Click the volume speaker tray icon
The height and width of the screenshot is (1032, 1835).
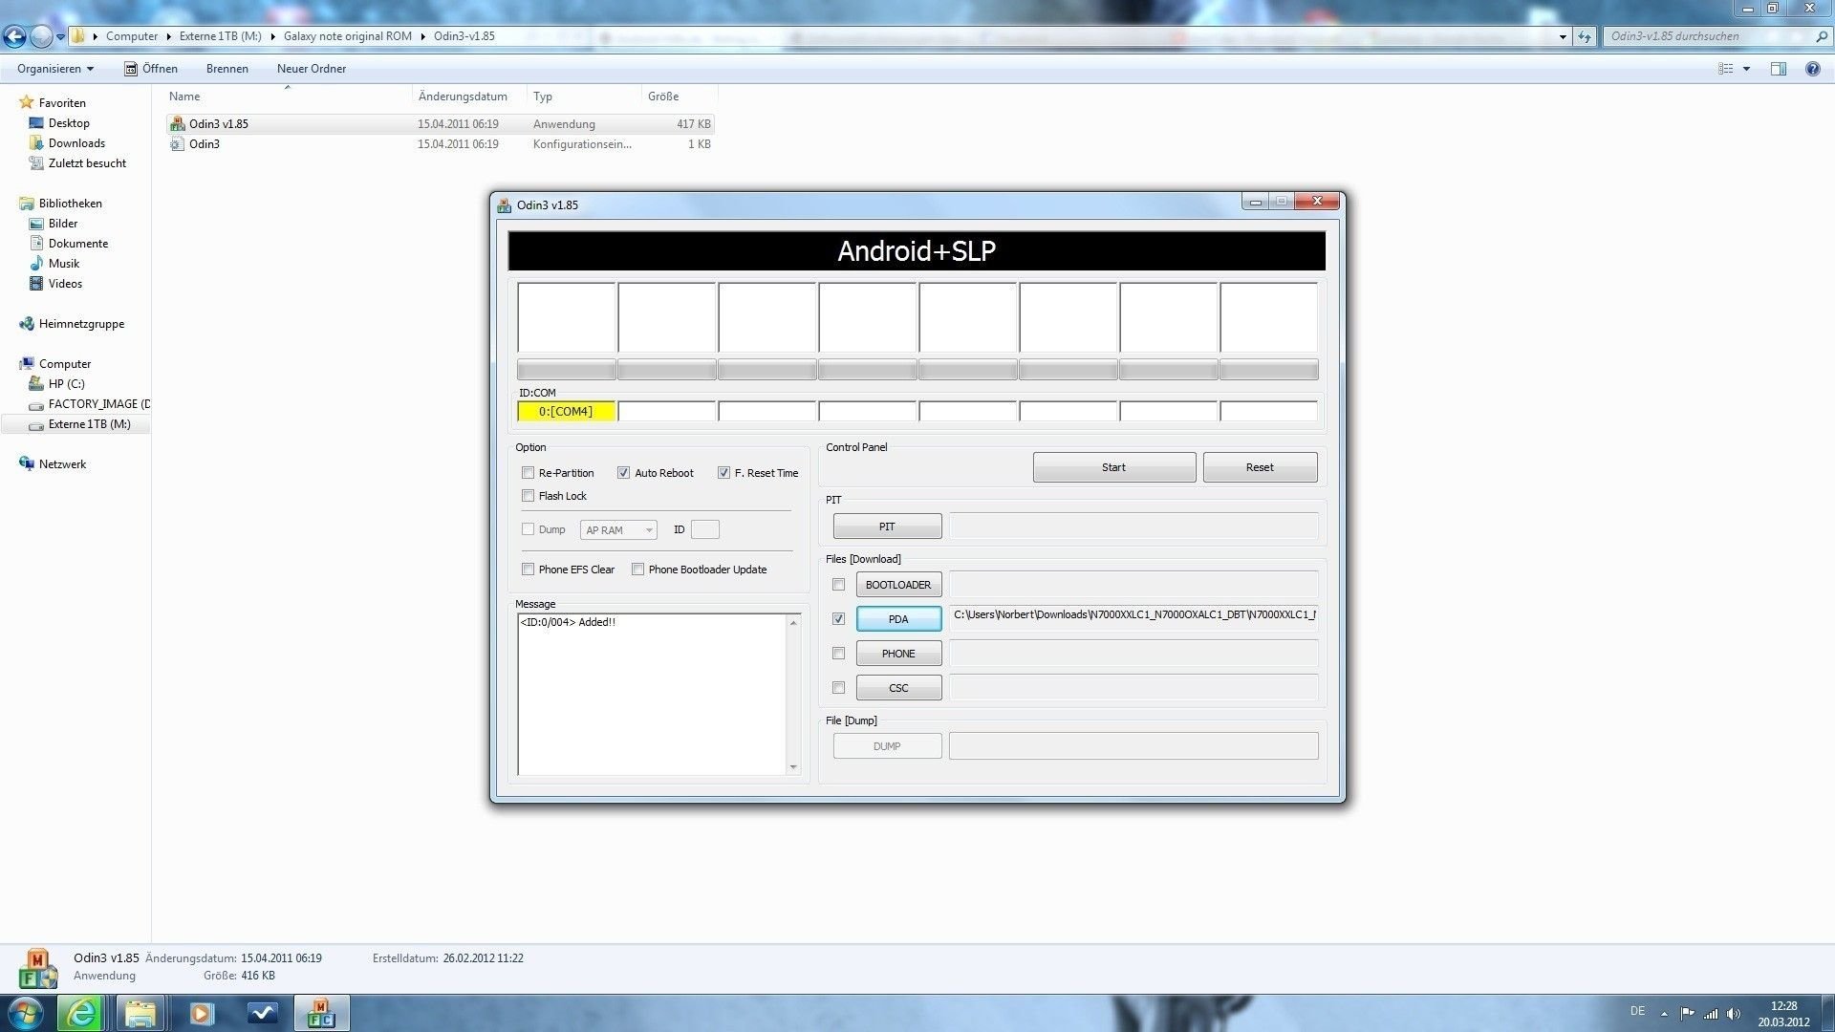click(x=1734, y=1014)
